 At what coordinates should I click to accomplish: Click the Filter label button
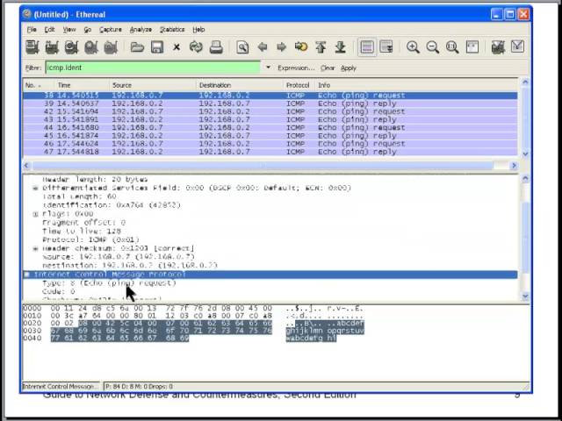pos(33,68)
